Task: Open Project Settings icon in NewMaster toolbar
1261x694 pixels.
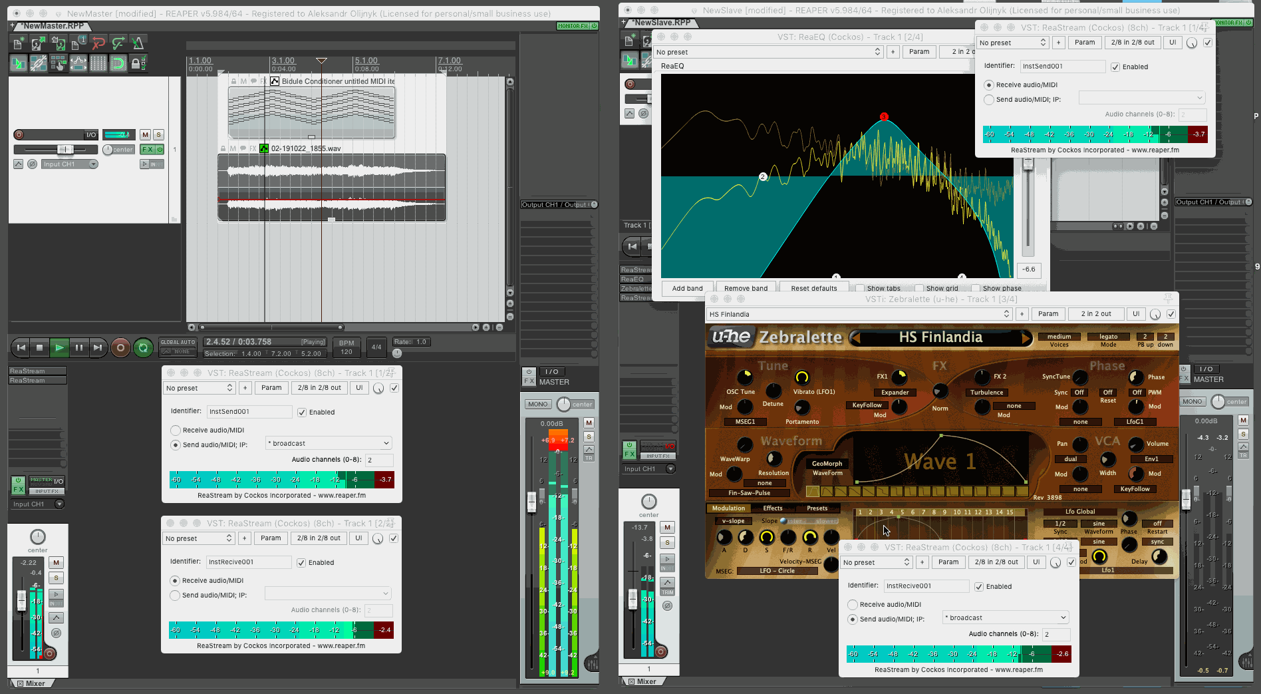Action: [78, 43]
